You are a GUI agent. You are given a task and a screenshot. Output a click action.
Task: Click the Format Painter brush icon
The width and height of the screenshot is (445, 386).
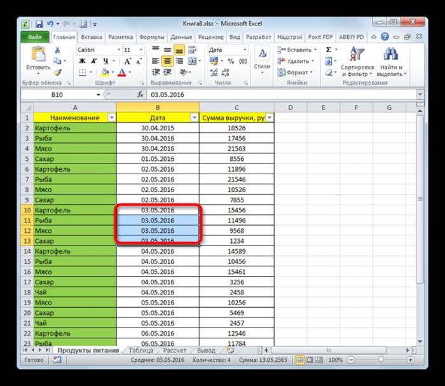(x=58, y=72)
